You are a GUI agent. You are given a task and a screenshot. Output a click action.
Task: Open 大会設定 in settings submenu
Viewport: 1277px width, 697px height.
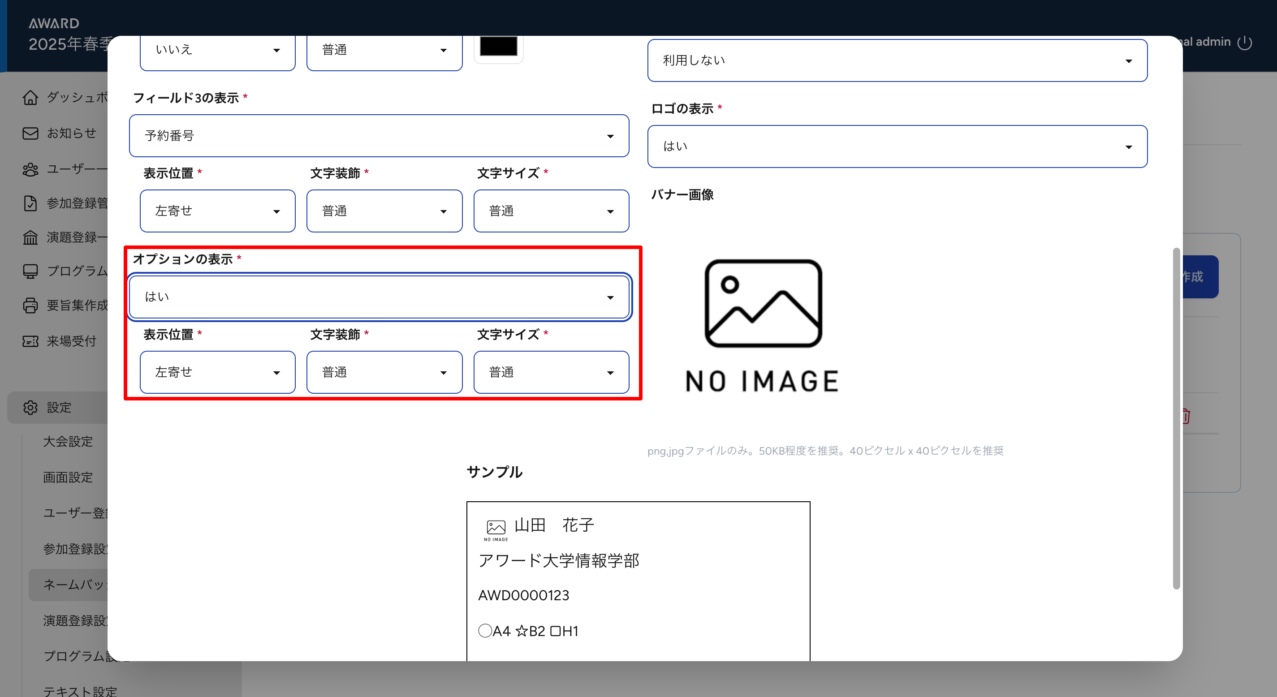click(68, 442)
